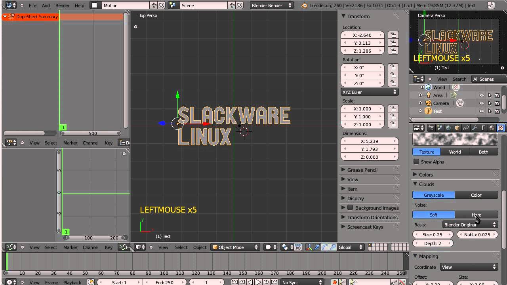This screenshot has height=285, width=507.
Task: Open the Coordinate View mapping dropdown
Action: (469, 267)
